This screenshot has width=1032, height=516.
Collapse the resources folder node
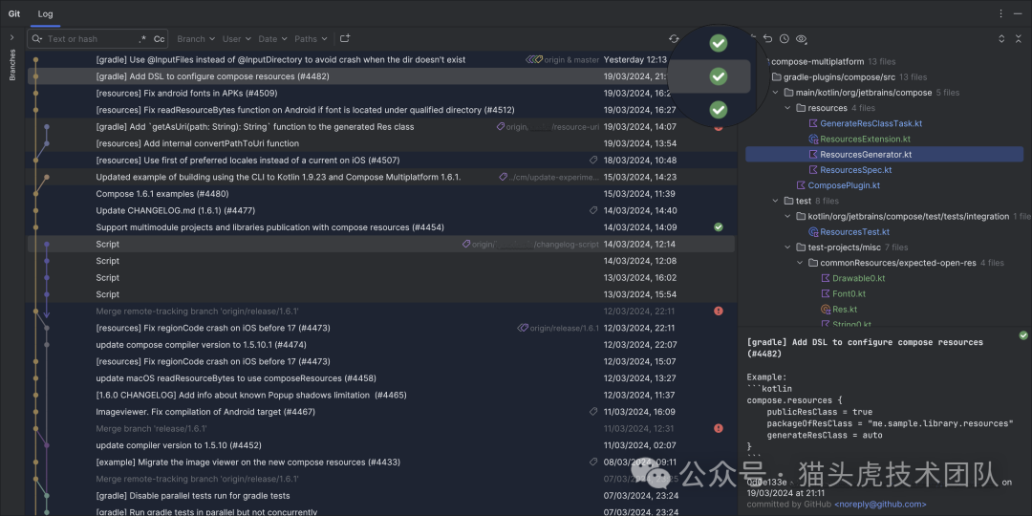[x=787, y=108]
